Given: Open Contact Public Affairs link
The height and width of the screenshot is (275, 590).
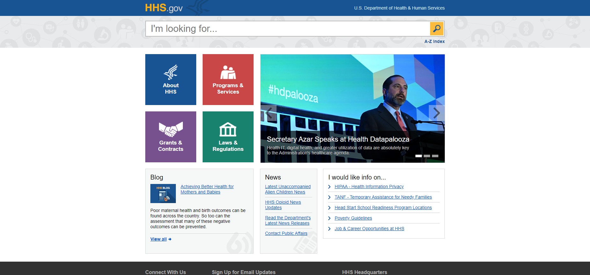Looking at the screenshot, I should point(286,233).
